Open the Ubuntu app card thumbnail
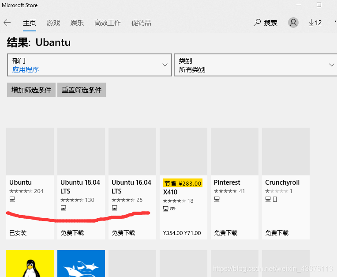Image resolution: width=337 pixels, height=277 pixels. click(30, 152)
